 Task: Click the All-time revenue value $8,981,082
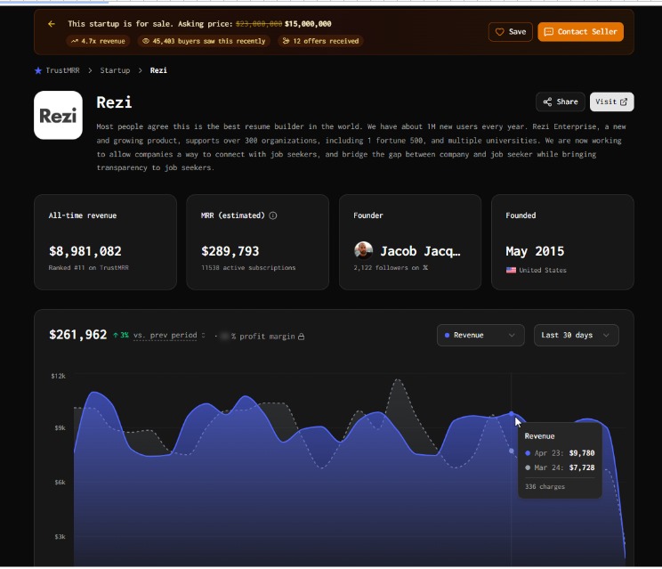85,251
